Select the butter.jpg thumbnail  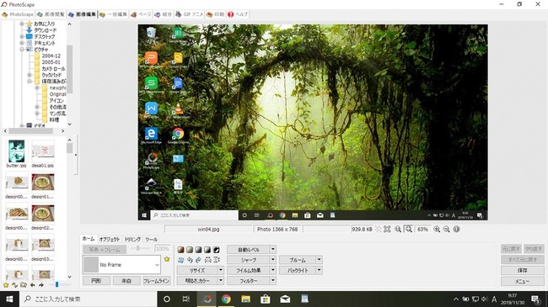pyautogui.click(x=16, y=153)
